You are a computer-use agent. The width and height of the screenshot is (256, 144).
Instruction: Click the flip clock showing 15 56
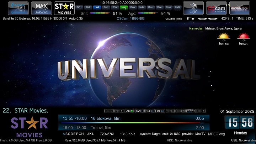[240, 122]
